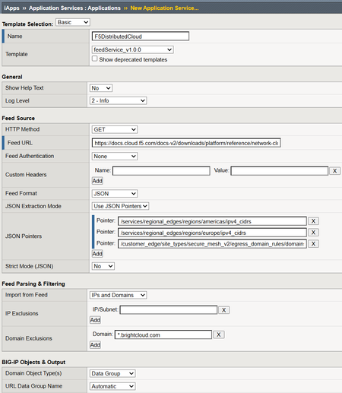Click the Domain Exclusions row label
Viewport: 342px width, 393px height.
tap(29, 338)
